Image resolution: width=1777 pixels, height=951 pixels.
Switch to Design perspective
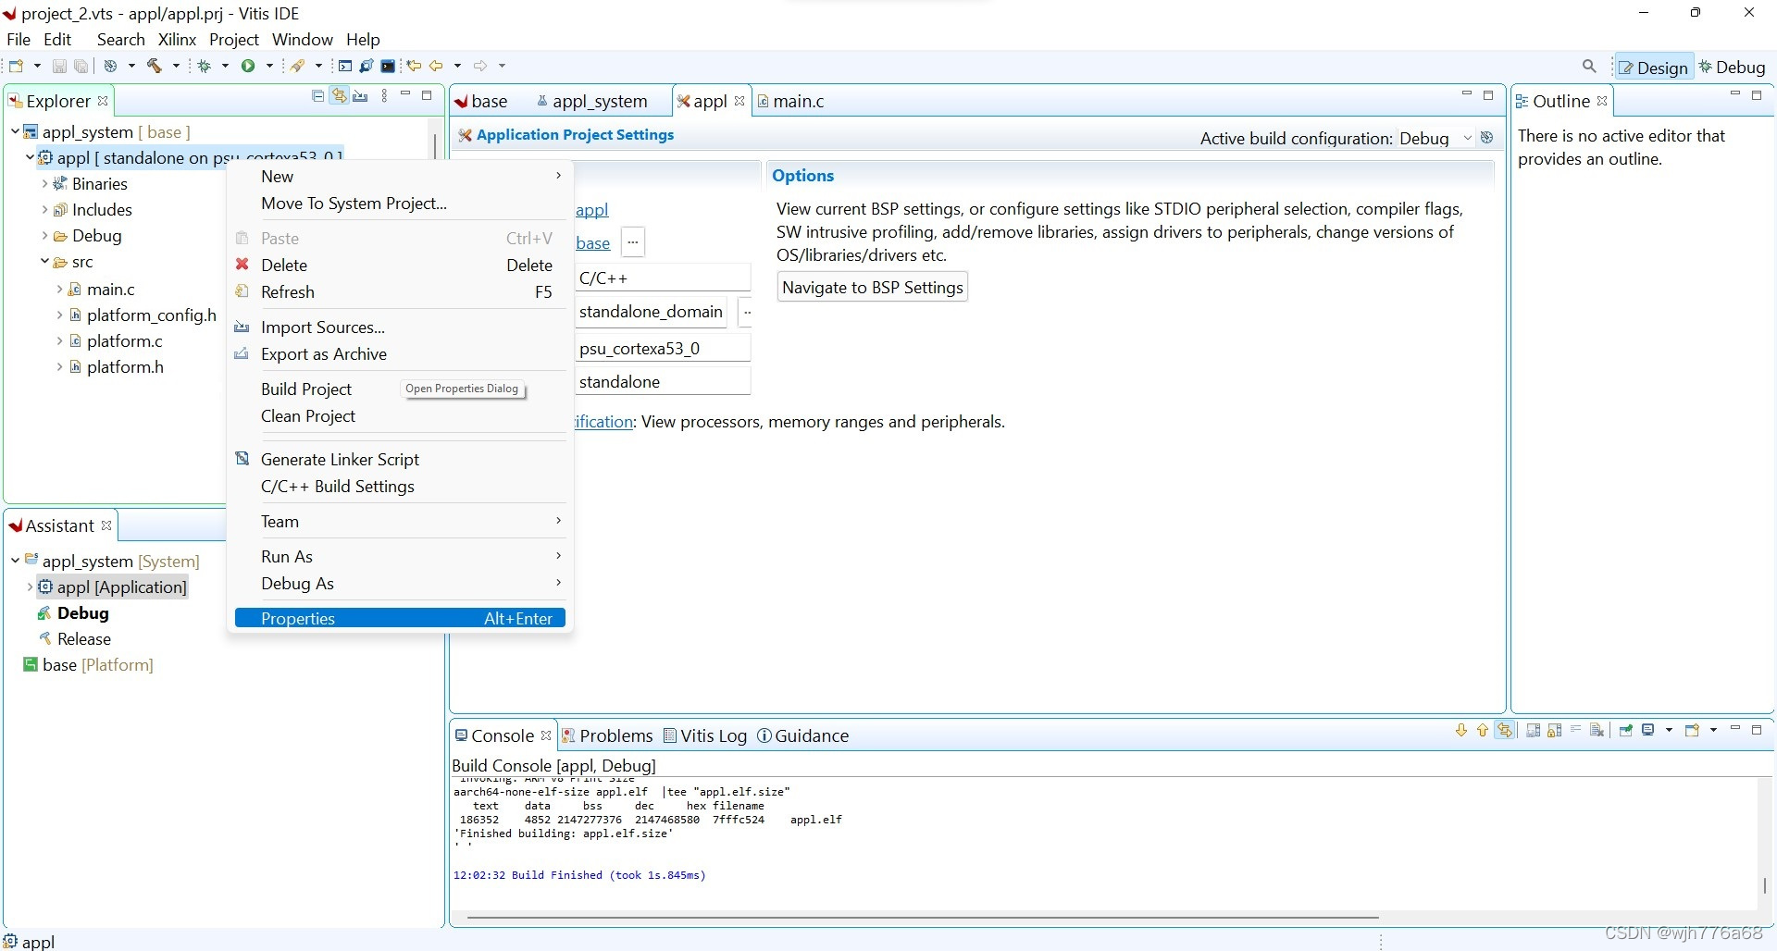1654,68
